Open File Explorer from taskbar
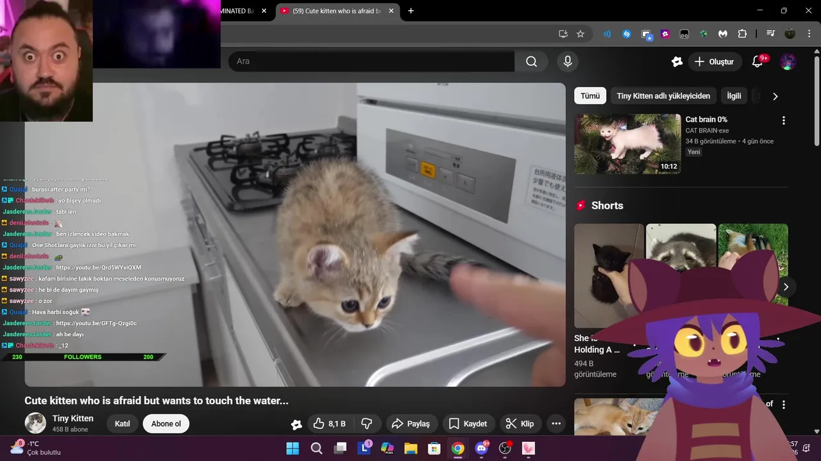This screenshot has width=821, height=461. click(410, 448)
